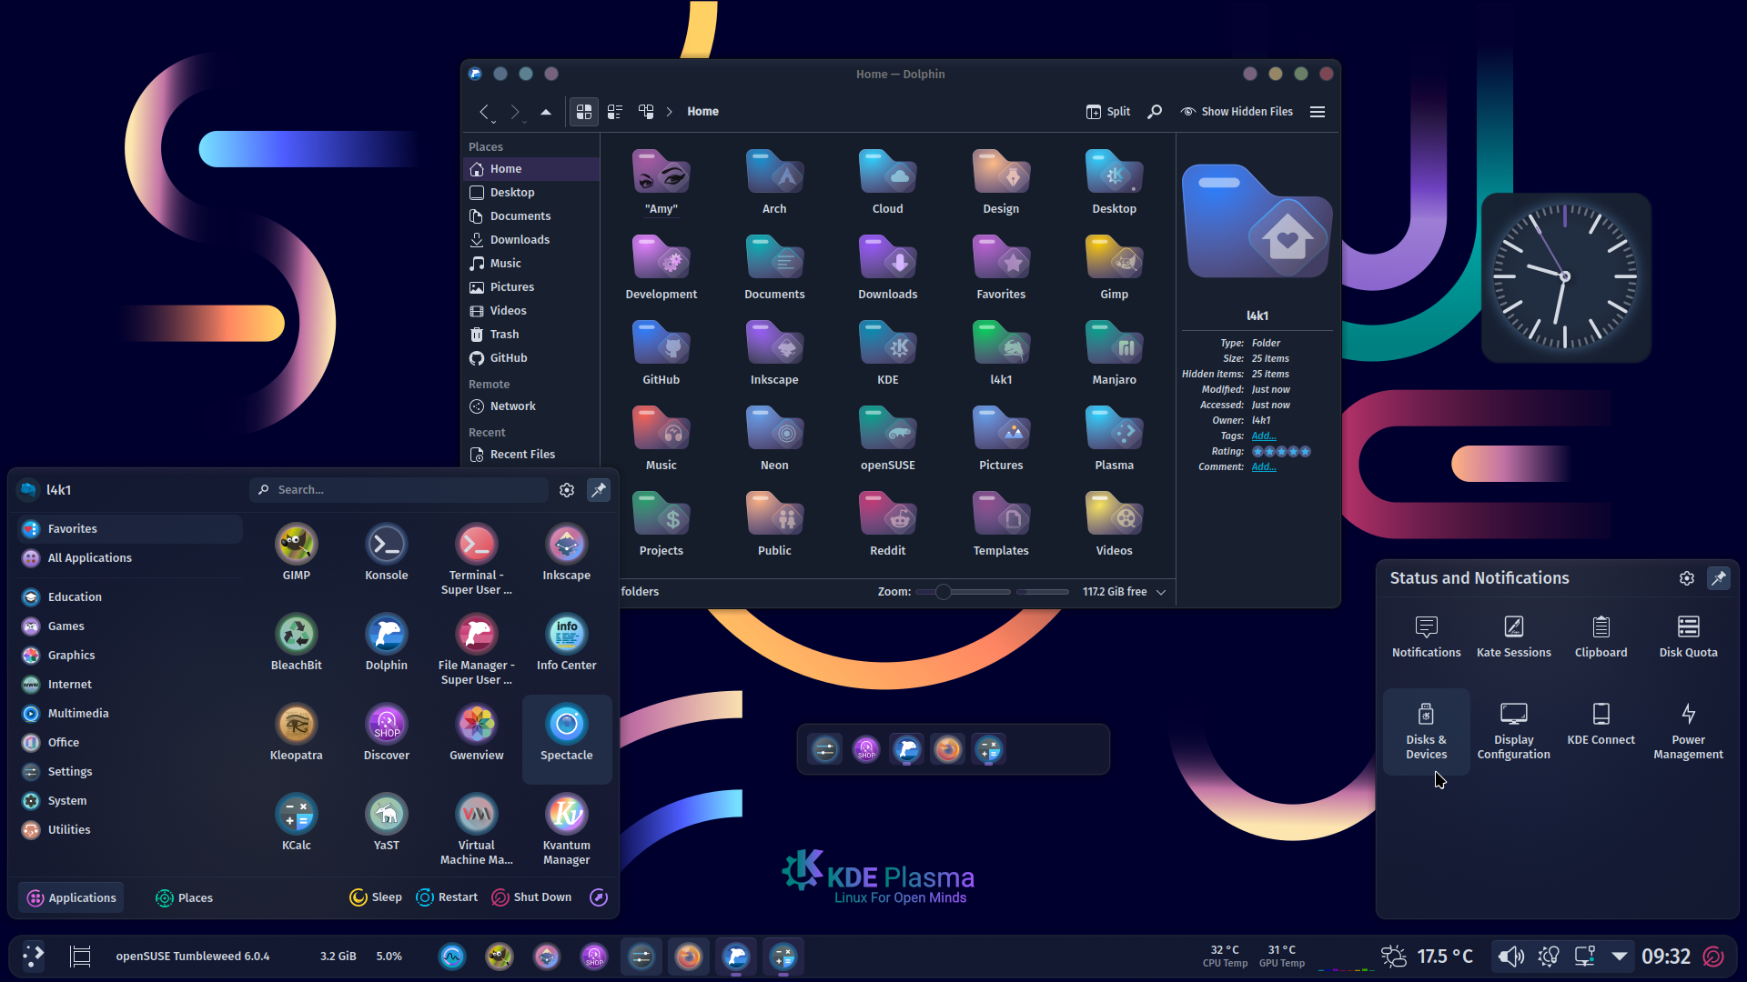Click Add link next to Tags
This screenshot has width=1747, height=982.
pyautogui.click(x=1263, y=436)
